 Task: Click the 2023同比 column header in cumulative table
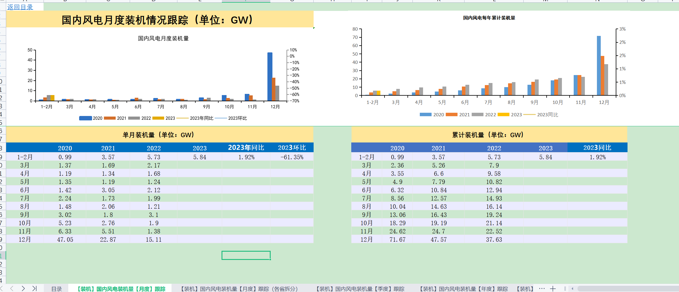[x=597, y=147]
